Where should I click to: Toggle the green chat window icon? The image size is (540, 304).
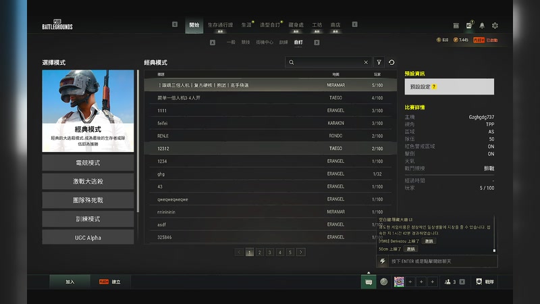(x=369, y=282)
